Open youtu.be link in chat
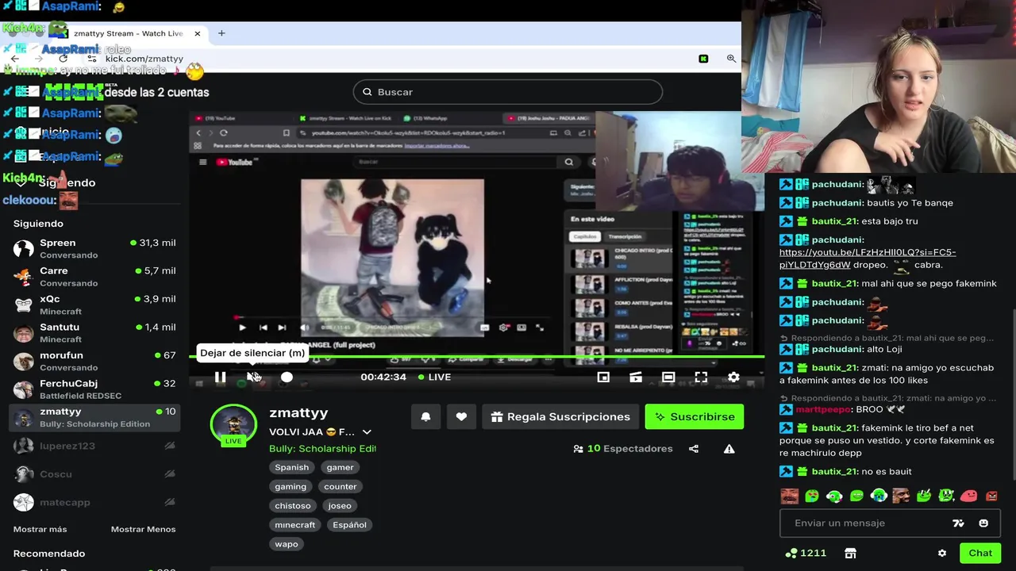Viewport: 1016px width, 571px height. [x=868, y=259]
